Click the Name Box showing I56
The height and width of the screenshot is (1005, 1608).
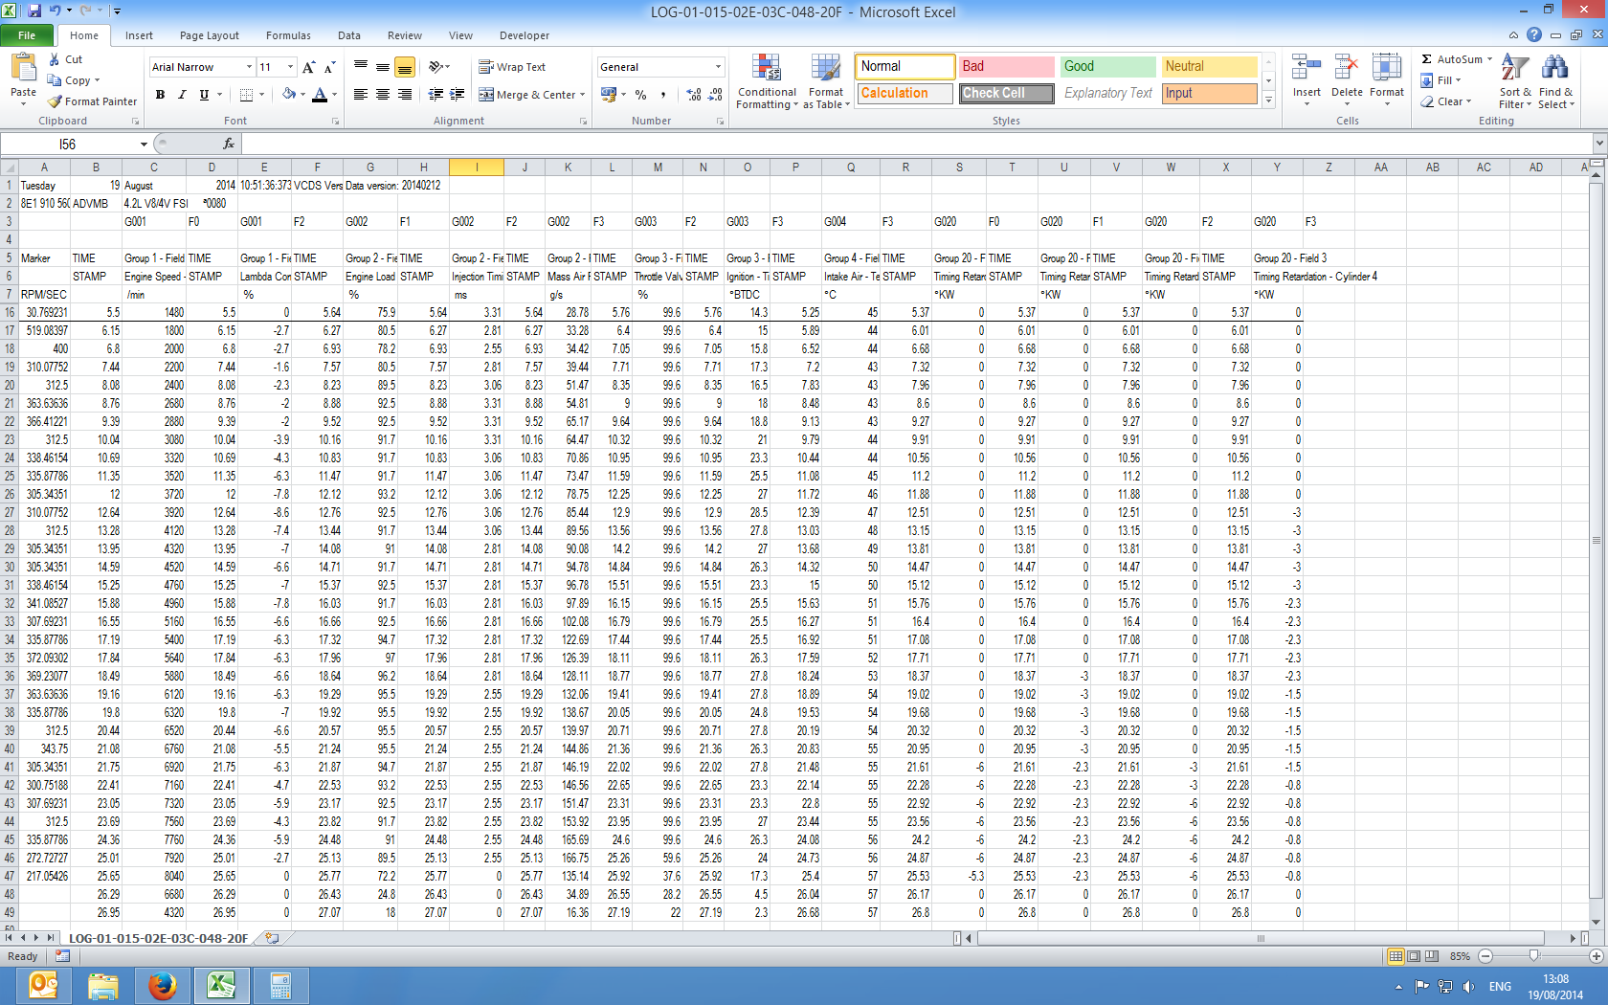pyautogui.click(x=68, y=145)
